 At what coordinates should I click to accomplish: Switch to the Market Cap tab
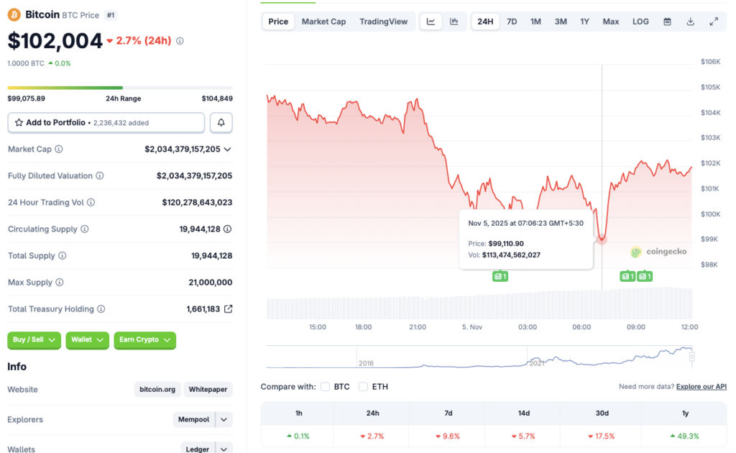(x=323, y=22)
